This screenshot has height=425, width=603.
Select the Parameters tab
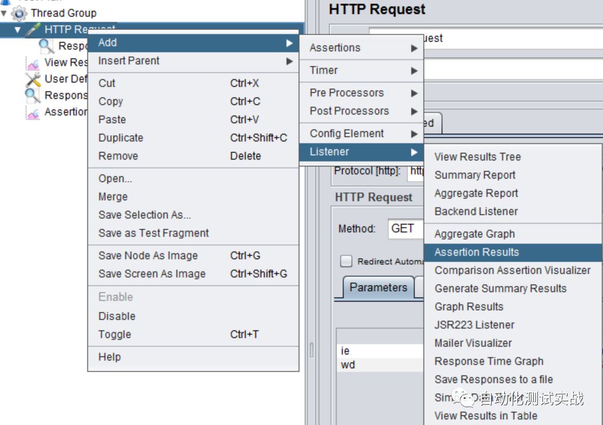click(x=378, y=288)
